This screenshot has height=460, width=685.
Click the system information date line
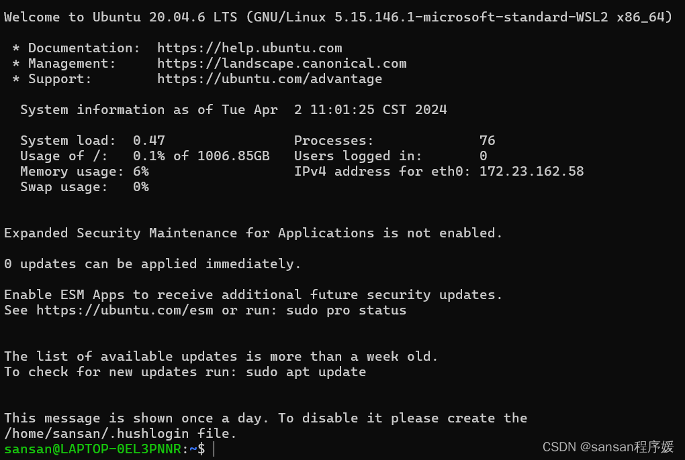click(233, 110)
